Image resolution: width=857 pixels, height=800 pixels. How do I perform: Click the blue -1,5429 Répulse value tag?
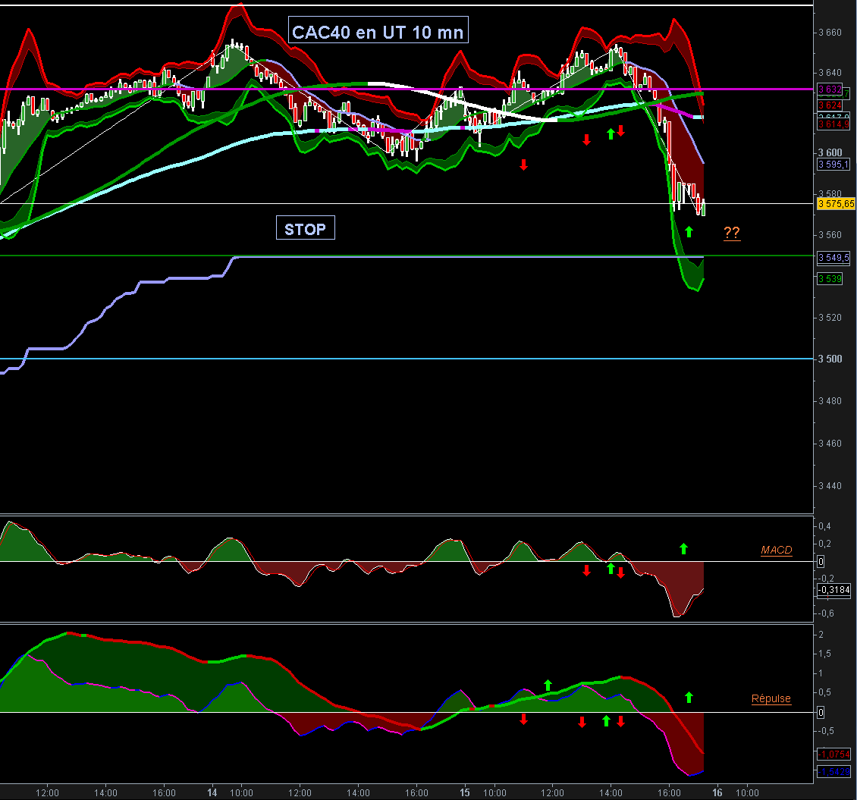coord(833,772)
